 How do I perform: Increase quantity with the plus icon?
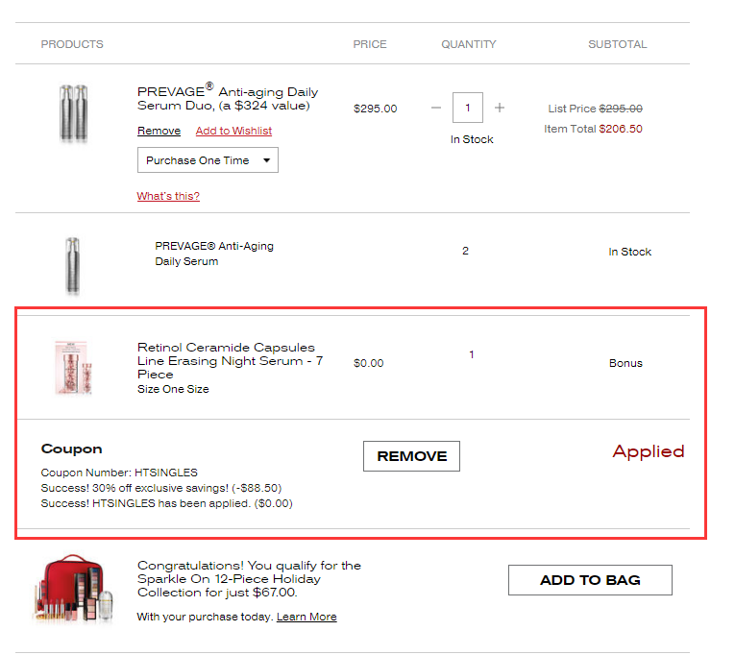(500, 108)
